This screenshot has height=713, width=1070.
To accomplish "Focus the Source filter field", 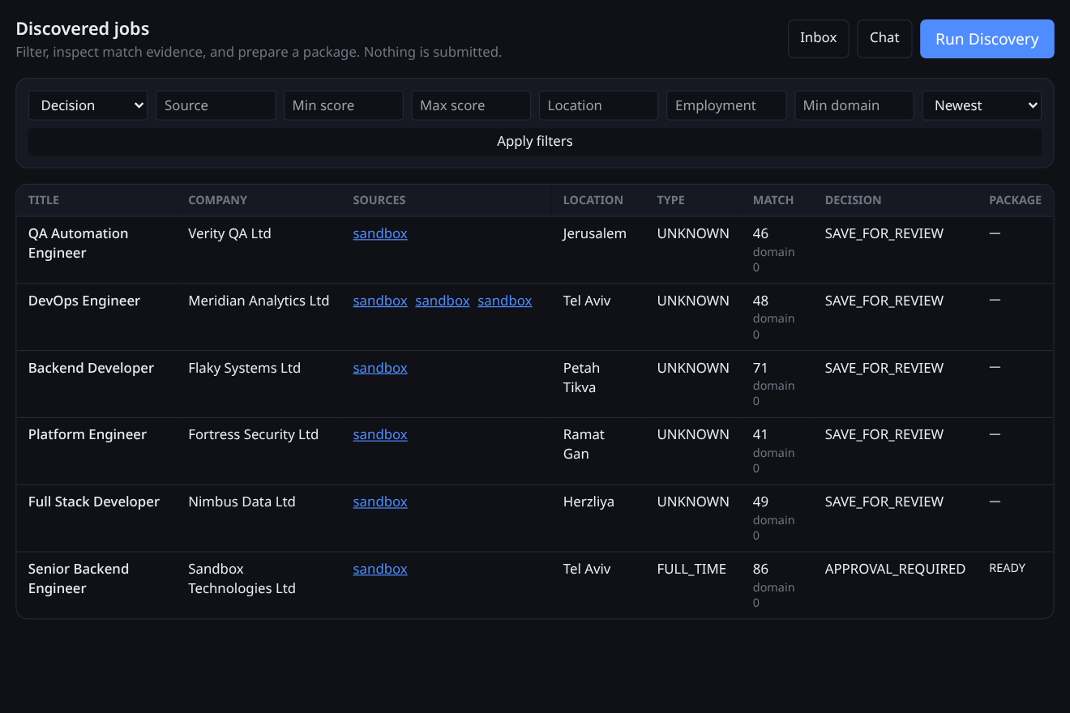I will 216,105.
